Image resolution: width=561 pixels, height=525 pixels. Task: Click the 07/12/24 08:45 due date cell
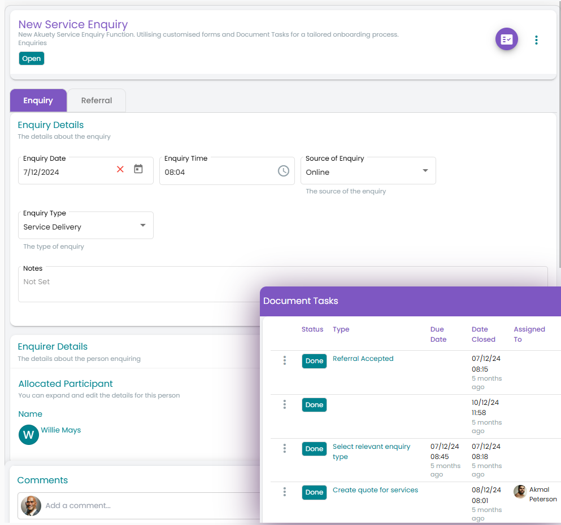pyautogui.click(x=445, y=460)
